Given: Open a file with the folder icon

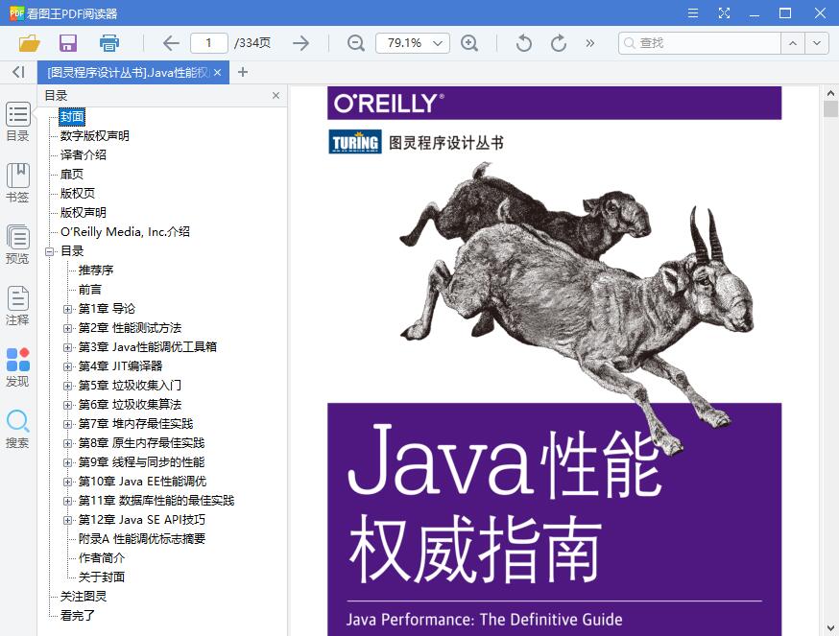Looking at the screenshot, I should click(x=30, y=43).
